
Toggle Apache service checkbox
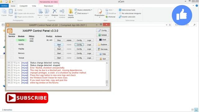12,40
